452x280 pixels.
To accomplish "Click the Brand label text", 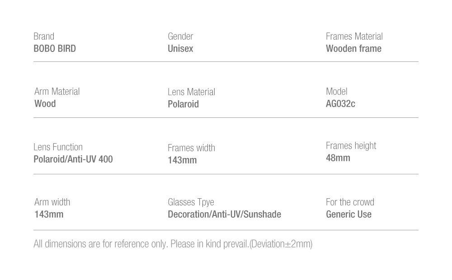I will pos(44,36).
